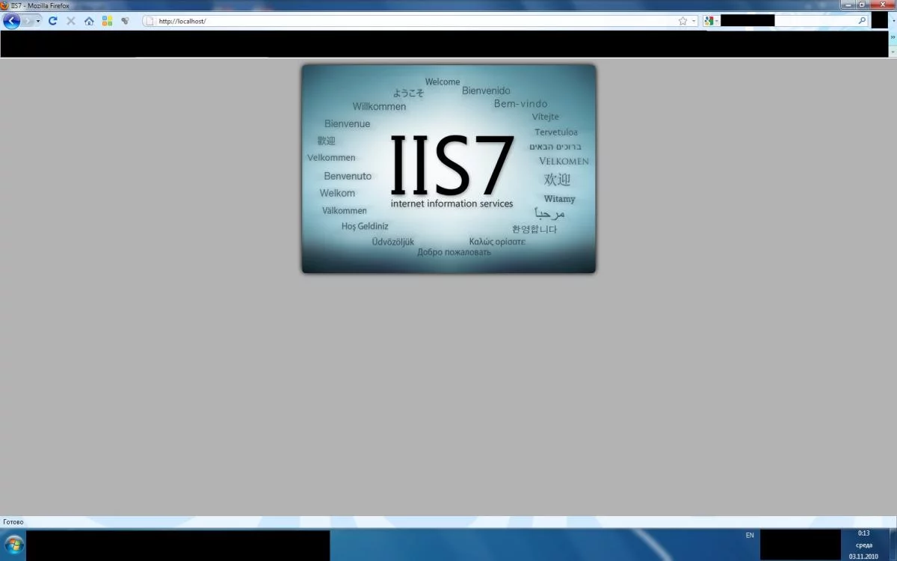Click the Firefox icon in title bar
Image resolution: width=897 pixels, height=561 pixels.
tap(4, 5)
